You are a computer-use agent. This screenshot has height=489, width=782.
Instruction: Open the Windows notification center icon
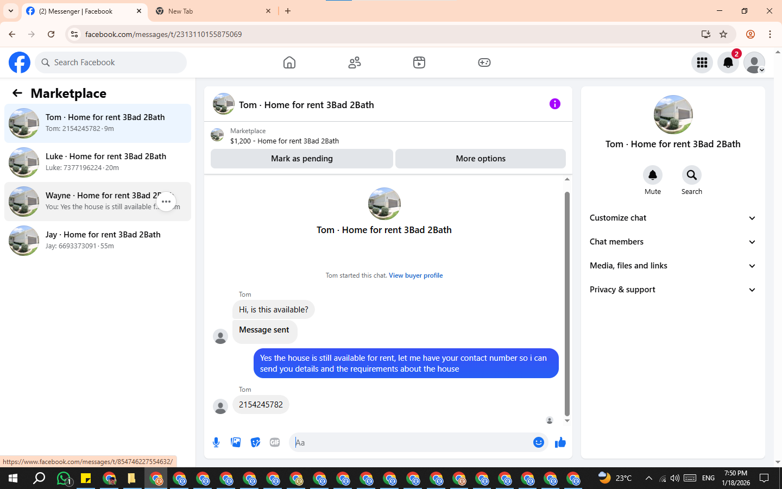point(764,478)
